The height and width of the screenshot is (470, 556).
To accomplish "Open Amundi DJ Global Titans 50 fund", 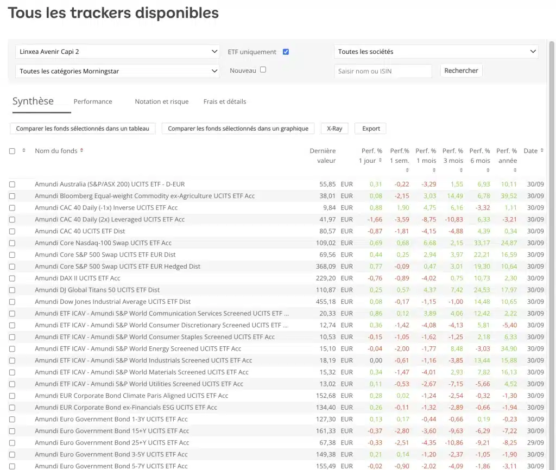I will pos(97,290).
